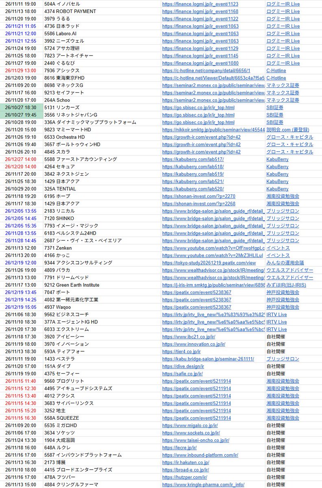The width and height of the screenshot is (322, 488).
Task: Open the www.migalo.co.jp/ir/ link
Action: tap(190, 425)
